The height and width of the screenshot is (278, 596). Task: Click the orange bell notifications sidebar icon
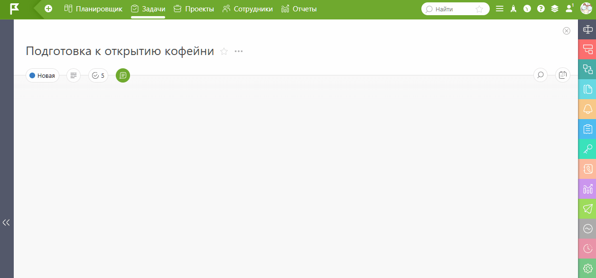[587, 109]
